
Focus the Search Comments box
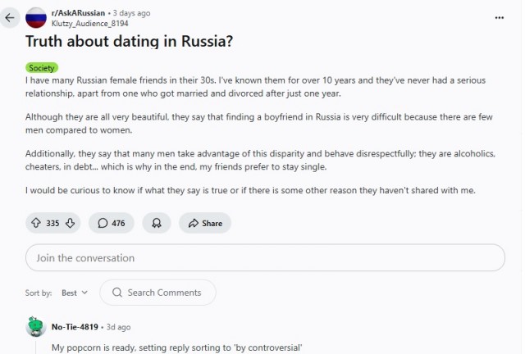pyautogui.click(x=164, y=293)
